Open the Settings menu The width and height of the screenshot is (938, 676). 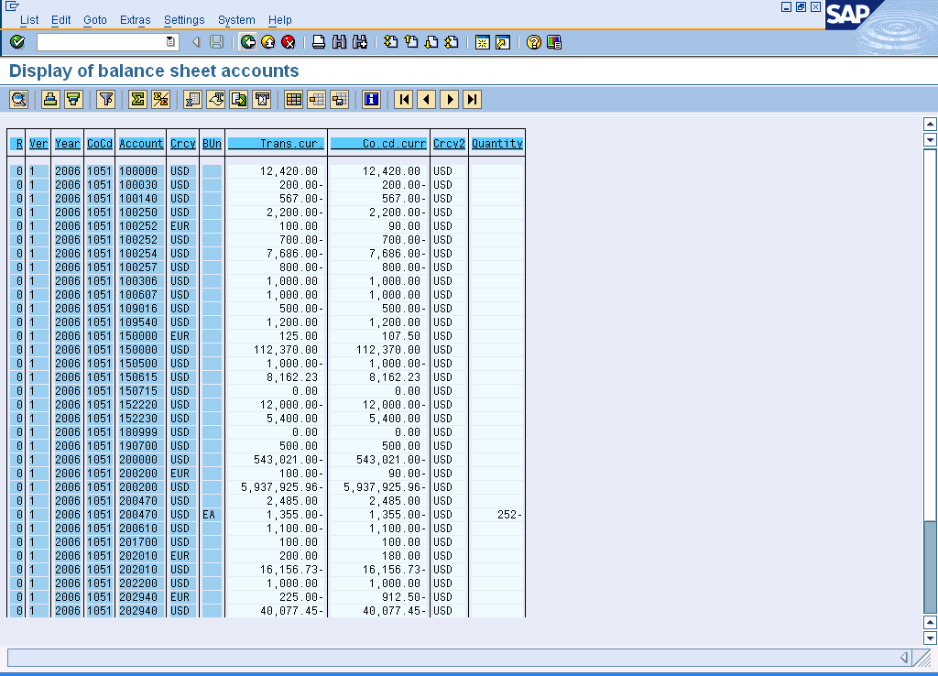pyautogui.click(x=184, y=20)
